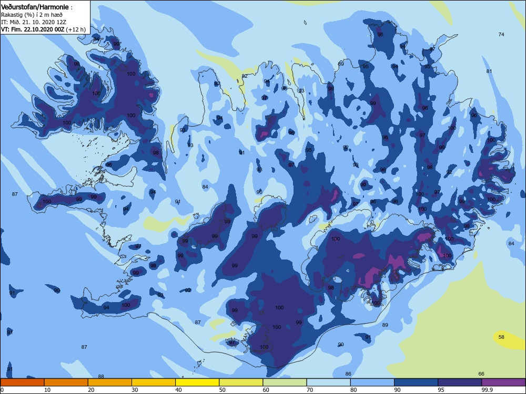The width and height of the screenshot is (526, 394).
Task: Select the 50–60 pale yellow legend swatch
Action: tap(241, 382)
